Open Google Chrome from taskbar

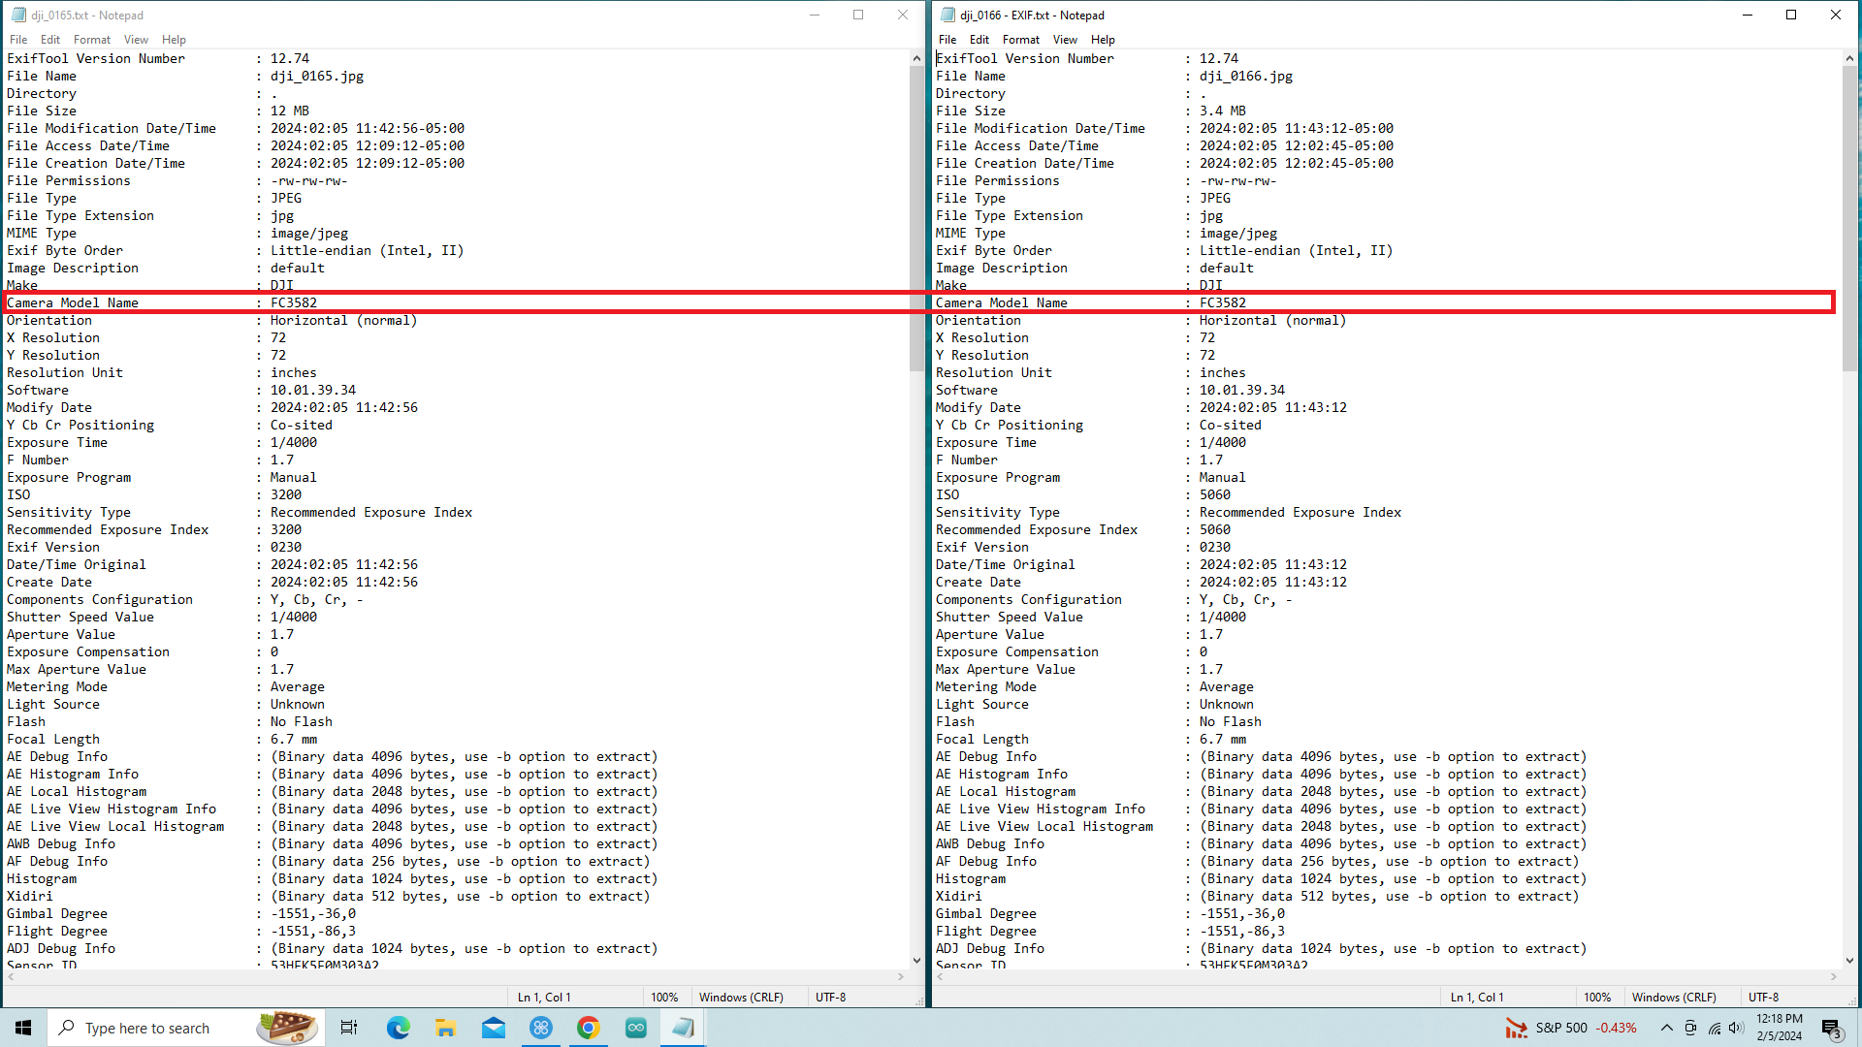tap(589, 1028)
